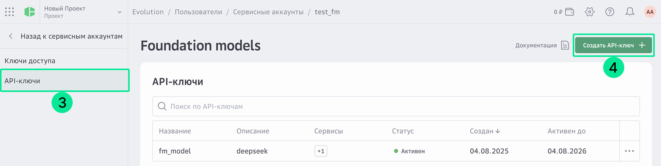Open the settings gear icon
The height and width of the screenshot is (166, 661).
(x=590, y=12)
